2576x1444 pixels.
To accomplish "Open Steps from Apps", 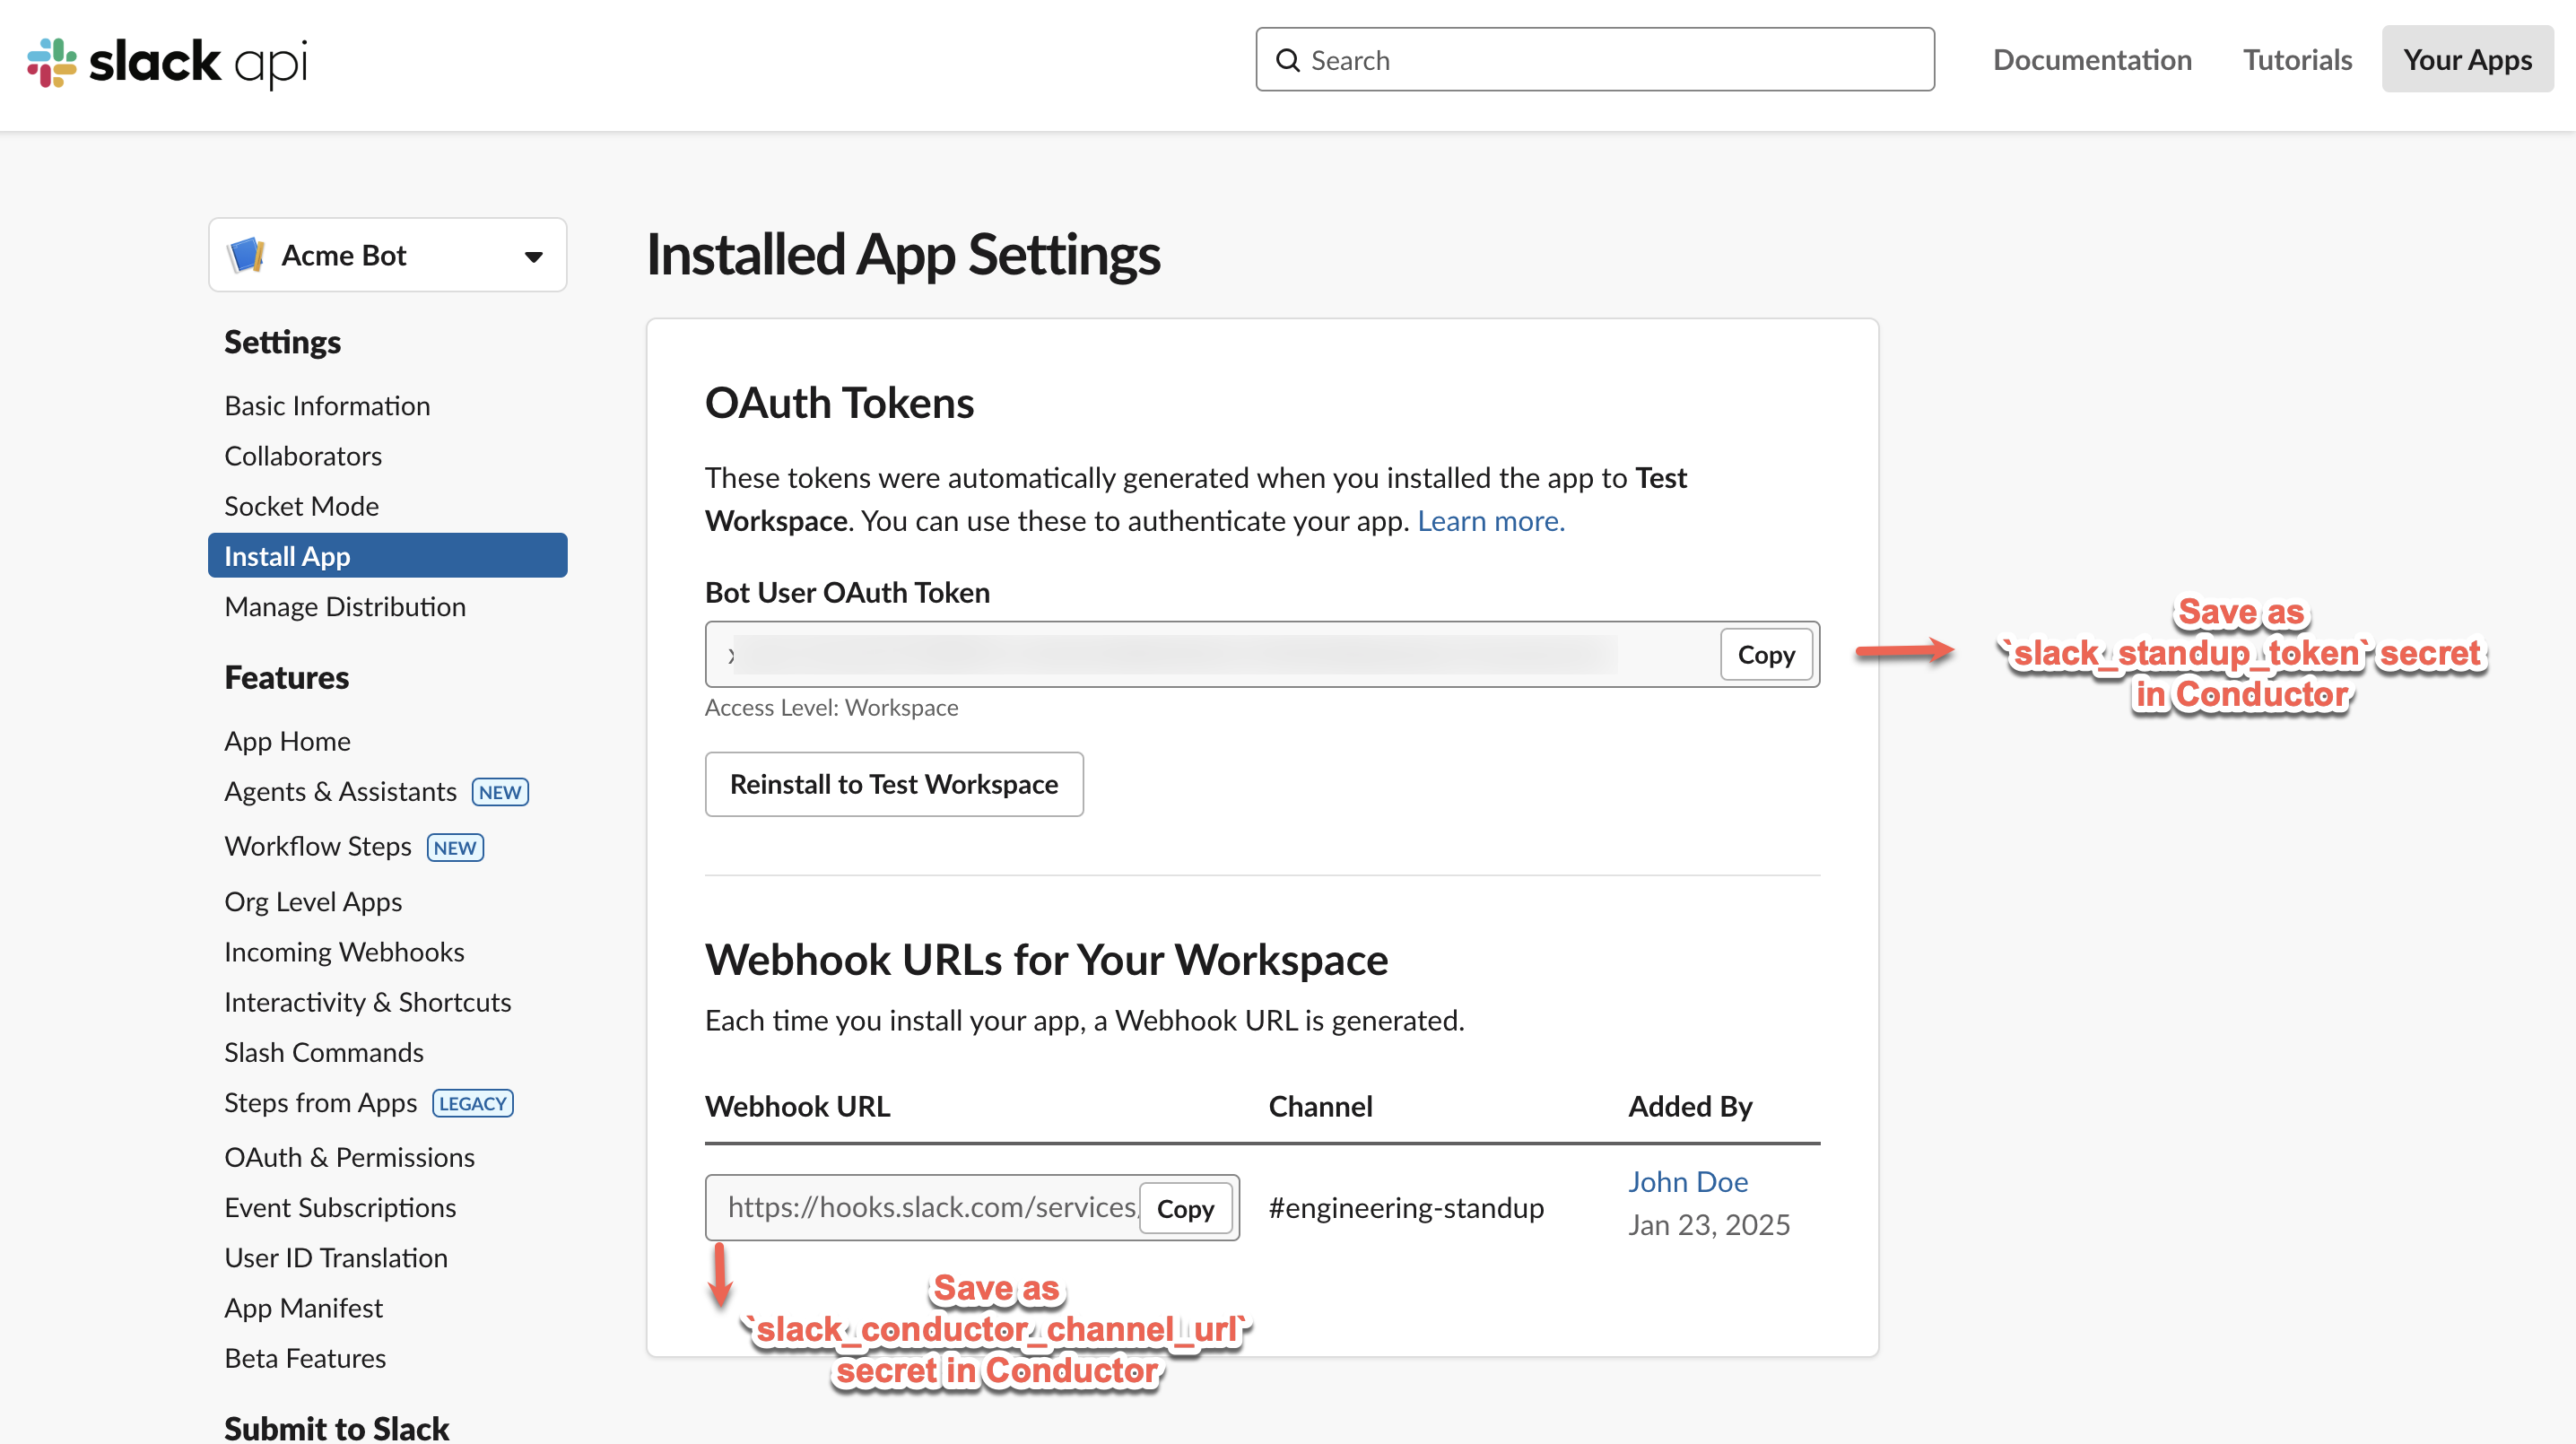I will click(320, 1102).
